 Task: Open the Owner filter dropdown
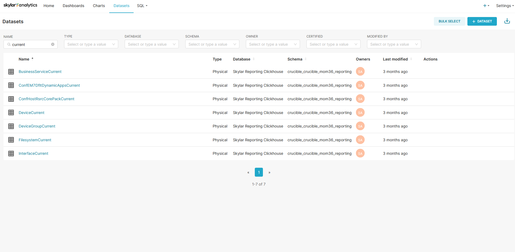(273, 44)
